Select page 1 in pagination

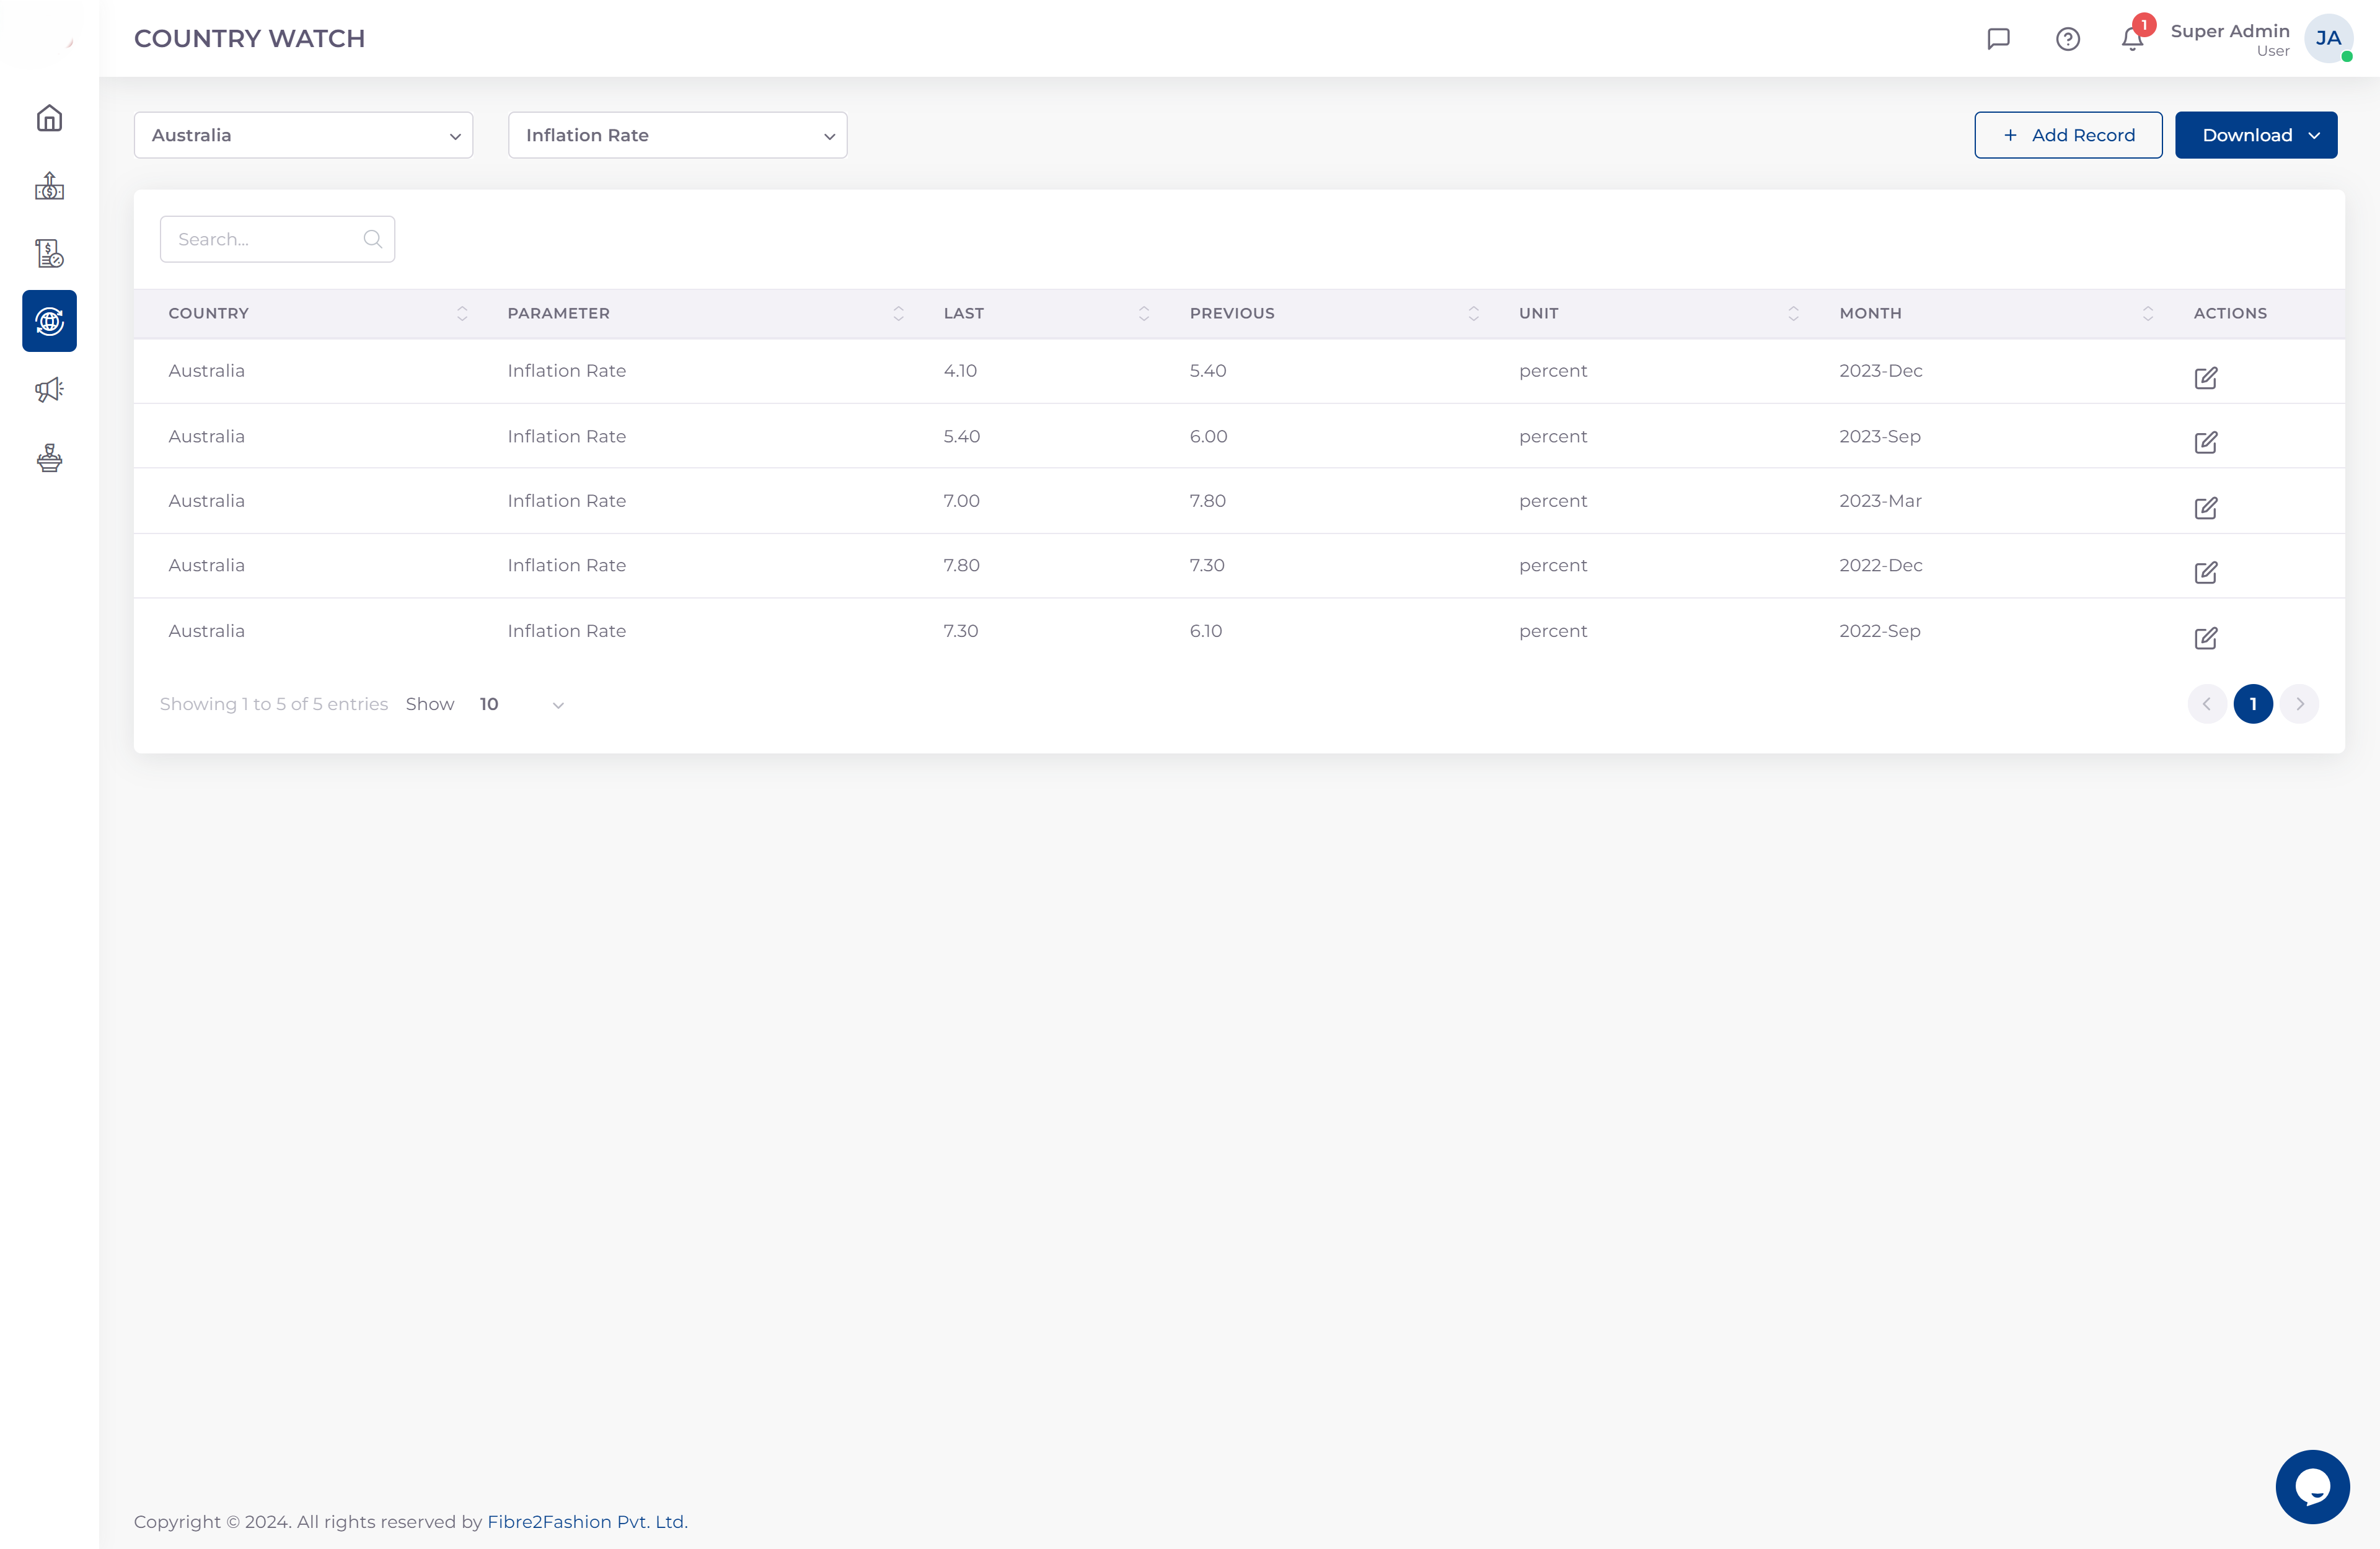tap(2253, 704)
